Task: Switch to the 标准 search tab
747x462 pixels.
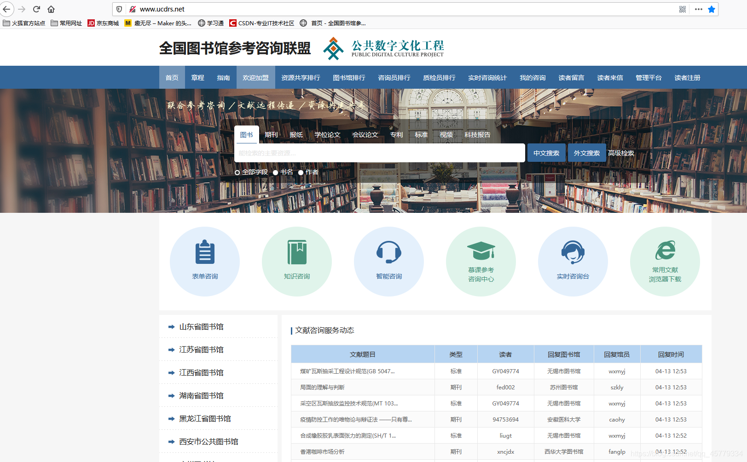Action: click(x=422, y=135)
